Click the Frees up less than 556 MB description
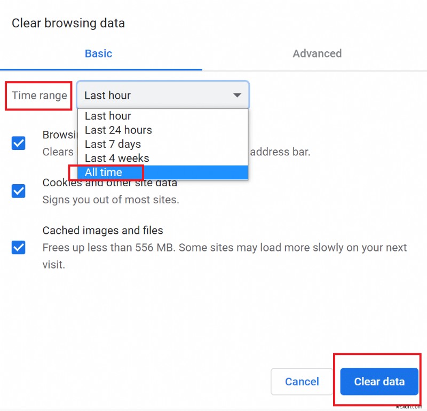This screenshot has width=427, height=411. click(224, 248)
